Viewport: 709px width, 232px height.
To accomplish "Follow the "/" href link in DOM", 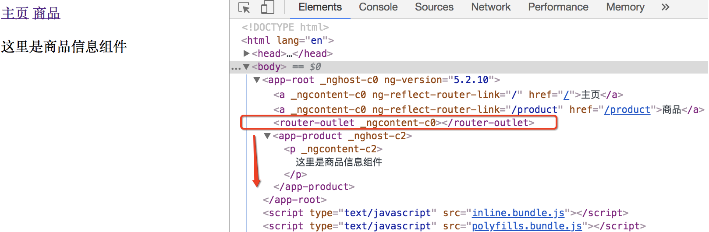I will (566, 95).
